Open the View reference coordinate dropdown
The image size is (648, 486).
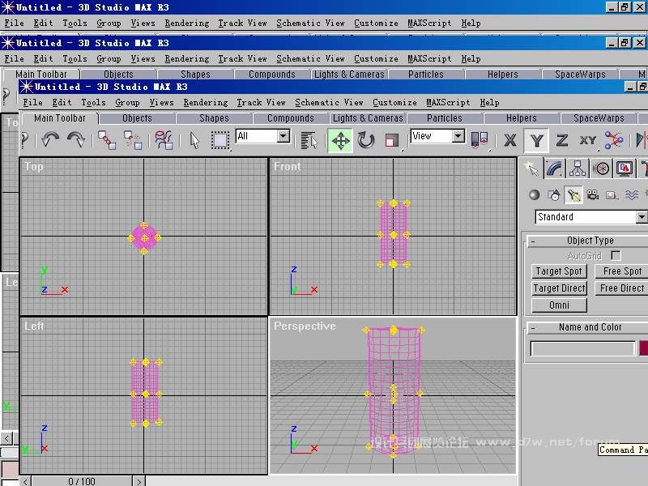[458, 135]
